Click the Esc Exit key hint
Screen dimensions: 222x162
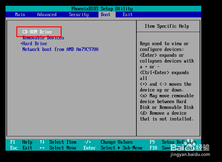[21, 148]
